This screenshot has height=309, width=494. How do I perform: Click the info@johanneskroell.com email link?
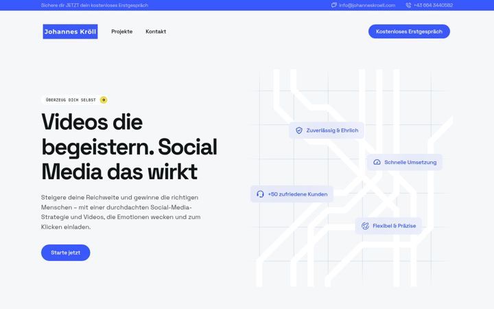(x=367, y=5)
